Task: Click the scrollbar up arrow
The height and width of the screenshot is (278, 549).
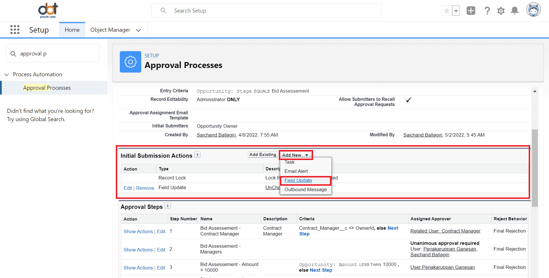Action: tap(535, 91)
